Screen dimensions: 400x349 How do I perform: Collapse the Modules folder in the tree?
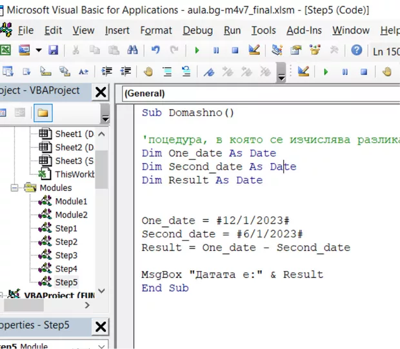coord(15,188)
